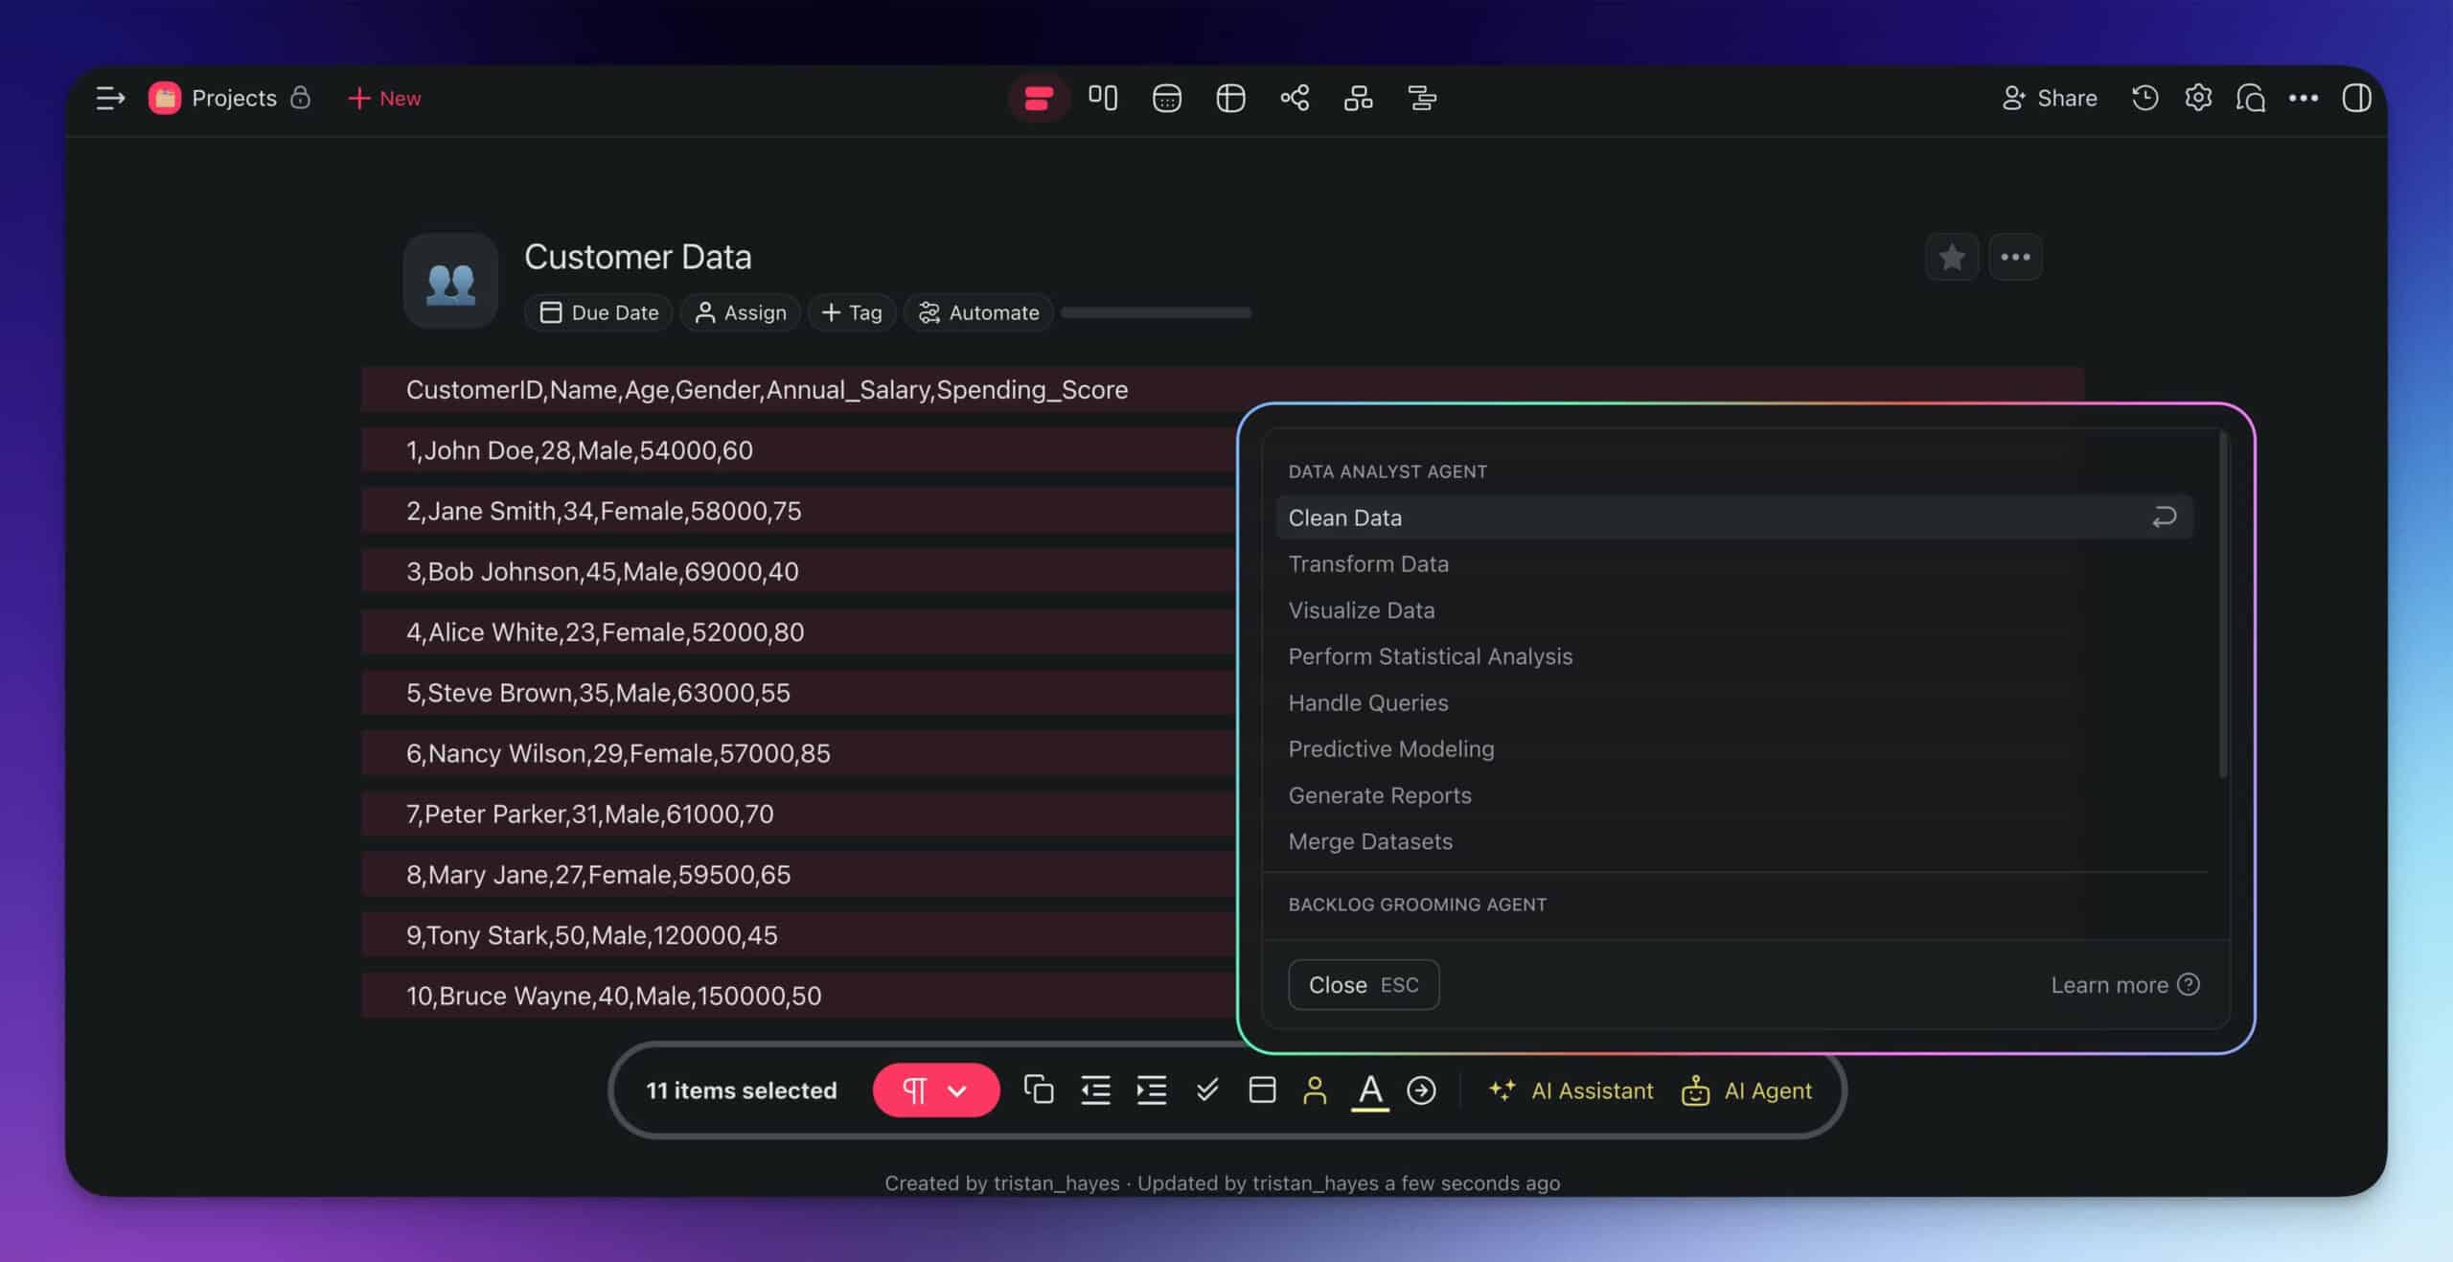Image resolution: width=2453 pixels, height=1262 pixels.
Task: Open the mind map view
Action: [1295, 98]
